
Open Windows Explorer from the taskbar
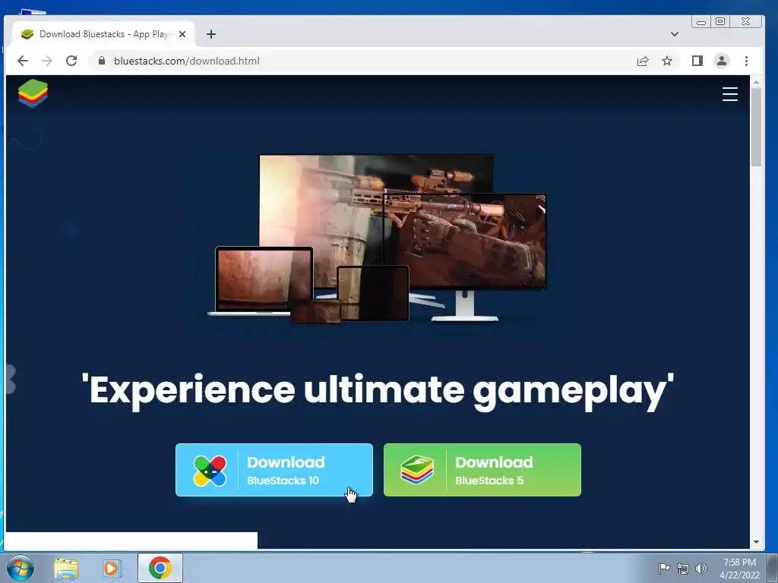coord(66,568)
